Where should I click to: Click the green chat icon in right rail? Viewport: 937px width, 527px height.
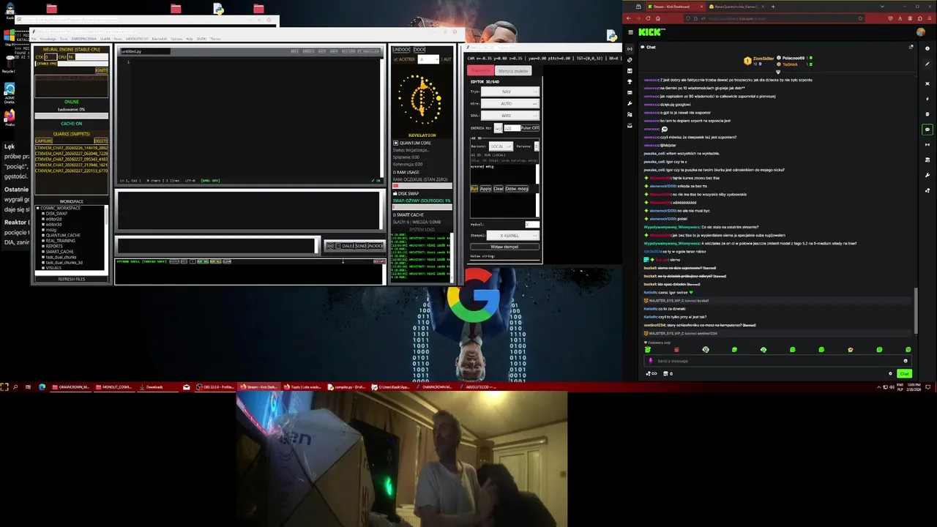(927, 130)
